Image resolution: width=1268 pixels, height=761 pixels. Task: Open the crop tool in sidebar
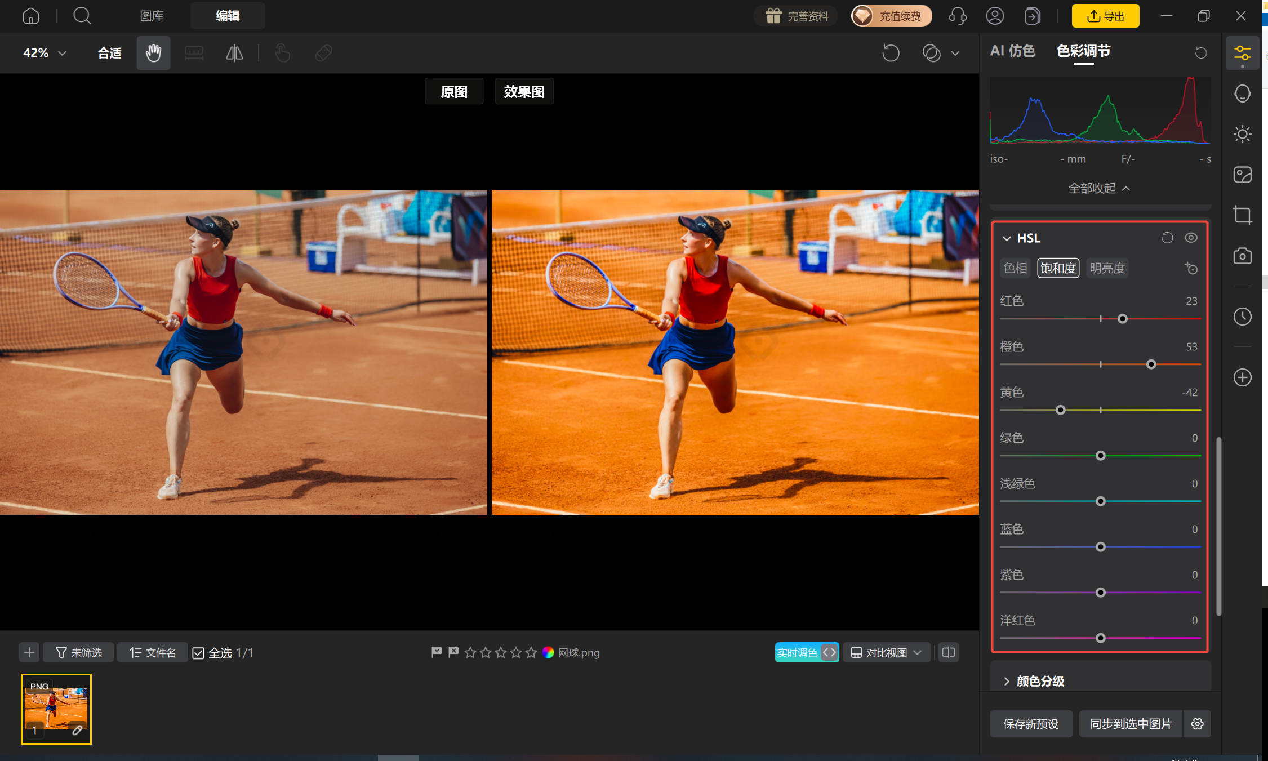click(x=1242, y=215)
